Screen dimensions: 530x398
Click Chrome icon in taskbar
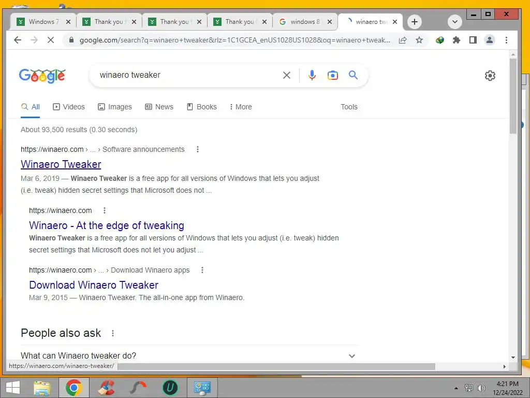point(74,388)
